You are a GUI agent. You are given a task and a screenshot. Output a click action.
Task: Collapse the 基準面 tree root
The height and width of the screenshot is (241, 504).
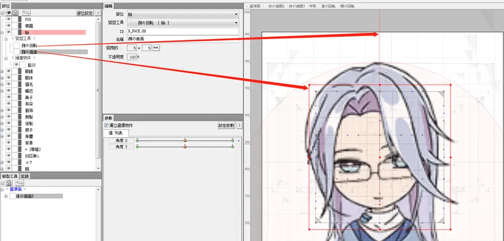click(x=3, y=189)
